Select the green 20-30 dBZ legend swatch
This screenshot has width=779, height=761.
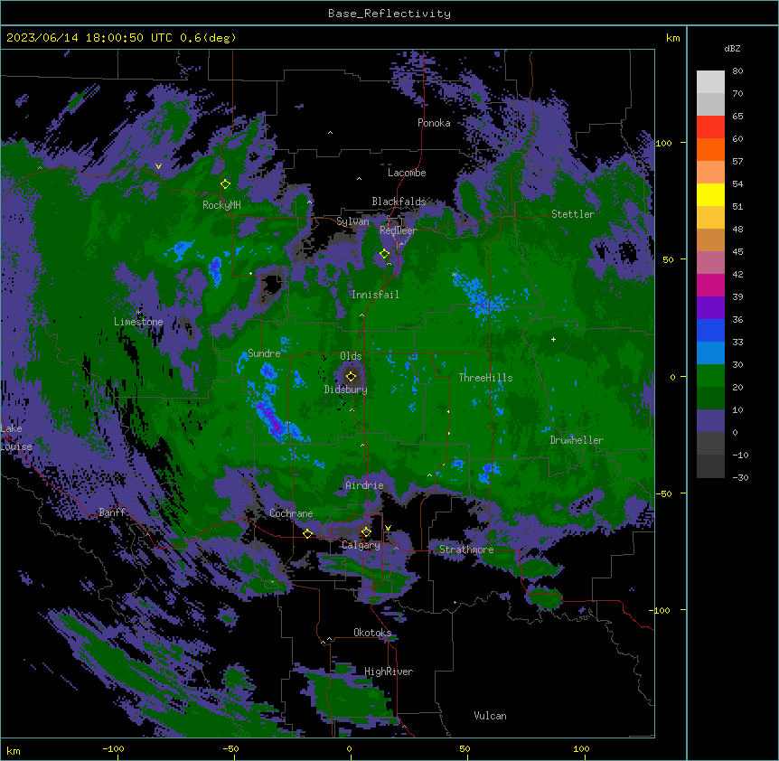[x=710, y=376]
